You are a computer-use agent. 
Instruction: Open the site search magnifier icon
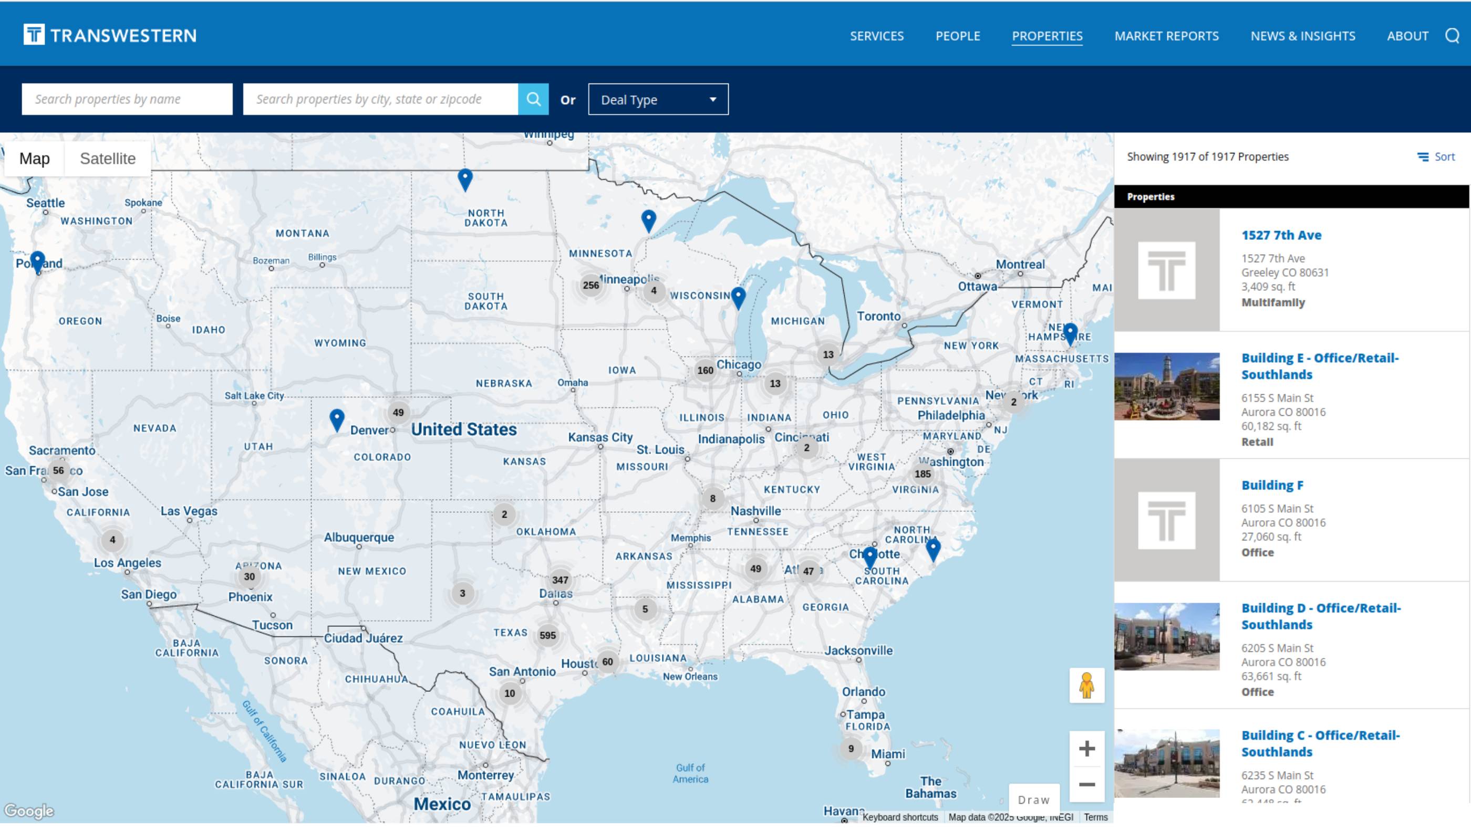click(1452, 36)
